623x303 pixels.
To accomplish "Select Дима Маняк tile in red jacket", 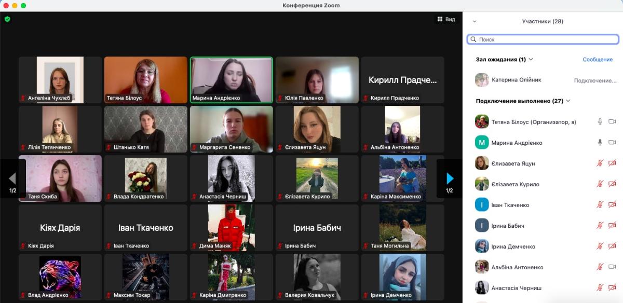I will pyautogui.click(x=232, y=227).
